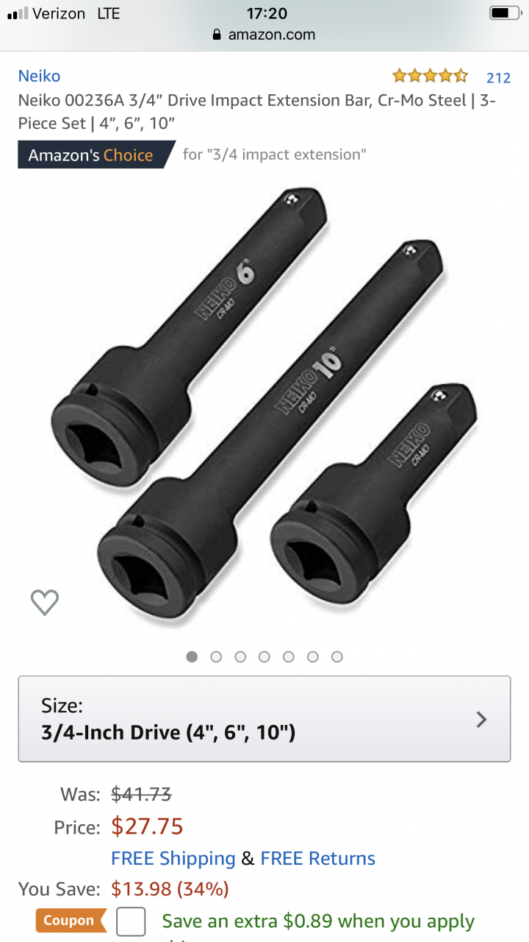Tap the orange Coupon badge
529x942 pixels.
[71, 921]
